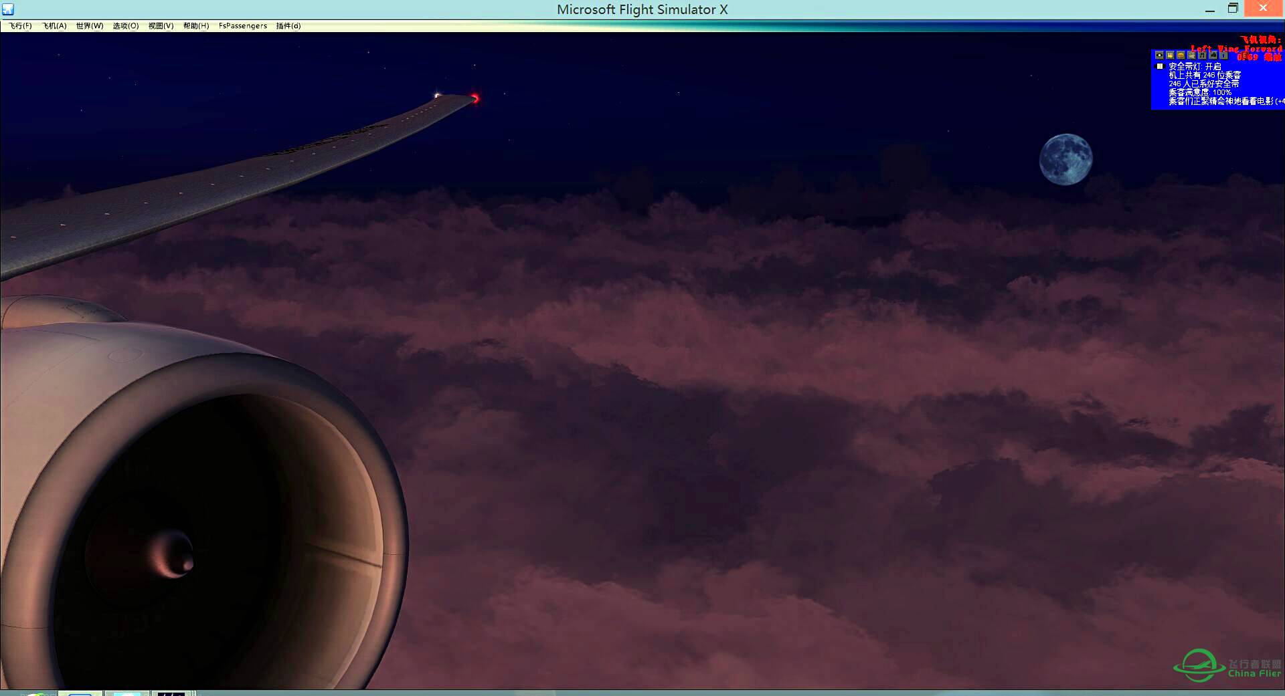Open the 飞机(A) aircraft menu
Screen dimensions: 1285x696
(x=54, y=26)
